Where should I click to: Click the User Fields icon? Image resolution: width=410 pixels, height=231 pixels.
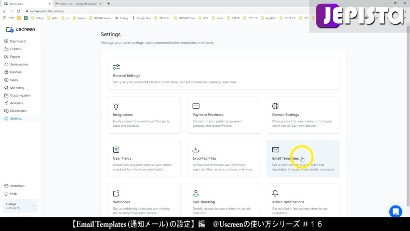(116, 150)
